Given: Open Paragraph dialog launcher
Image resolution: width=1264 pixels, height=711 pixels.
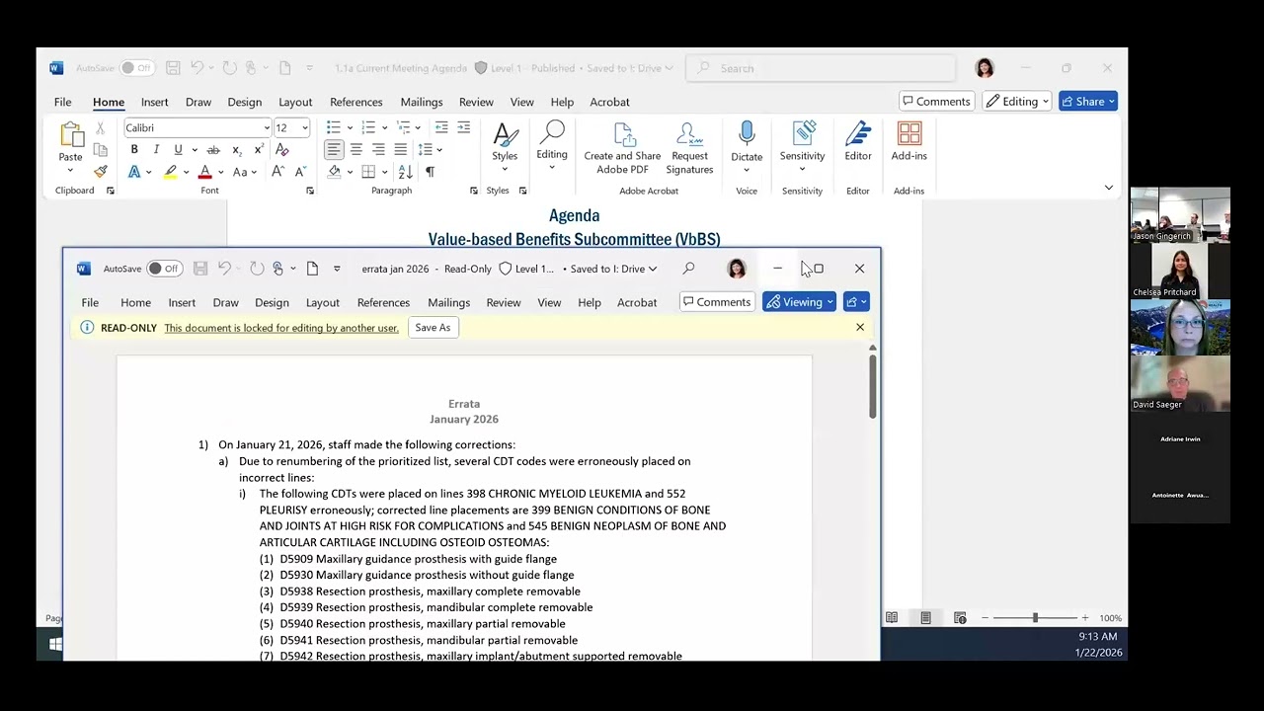Looking at the screenshot, I should point(473,191).
